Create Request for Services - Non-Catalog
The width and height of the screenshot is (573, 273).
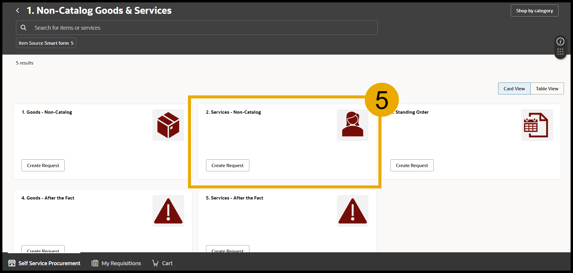point(227,165)
